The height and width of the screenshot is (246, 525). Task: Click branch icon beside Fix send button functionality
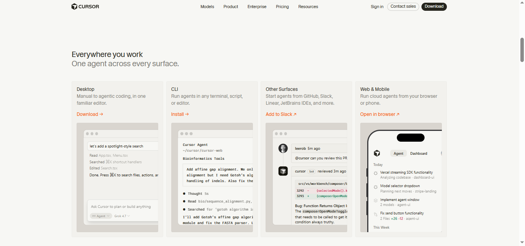coord(376,214)
